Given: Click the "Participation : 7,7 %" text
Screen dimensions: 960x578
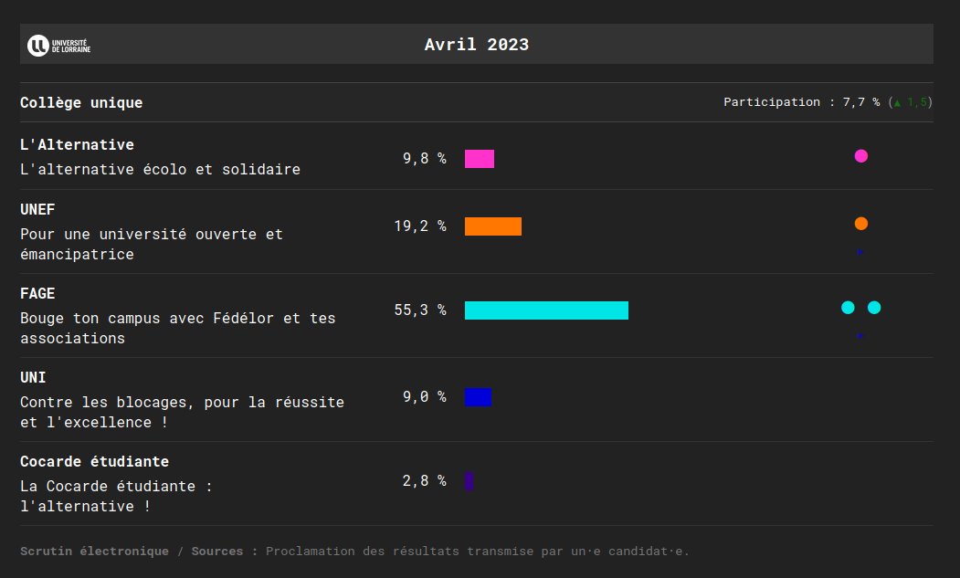Looking at the screenshot, I should (x=801, y=102).
